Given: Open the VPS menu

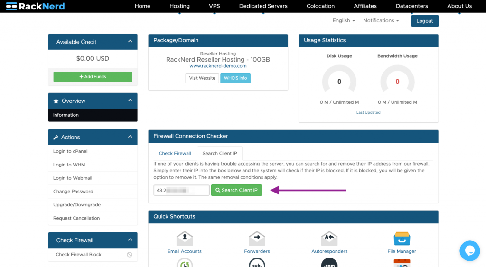Looking at the screenshot, I should coord(214,6).
